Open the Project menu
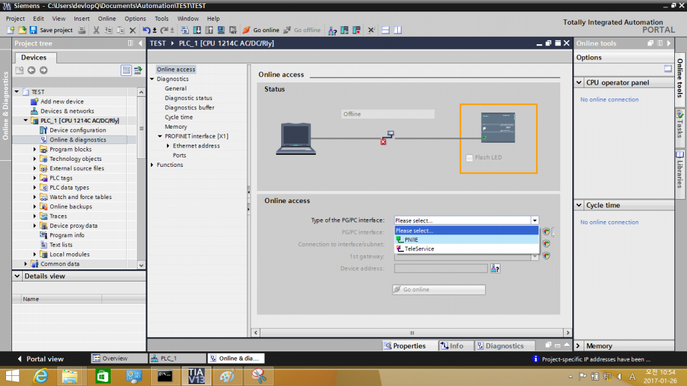687x386 pixels. pyautogui.click(x=15, y=18)
